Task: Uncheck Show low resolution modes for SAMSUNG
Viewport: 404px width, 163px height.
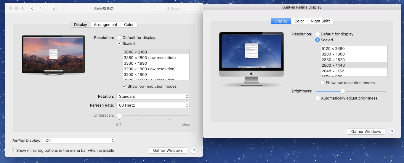Action: click(125, 87)
